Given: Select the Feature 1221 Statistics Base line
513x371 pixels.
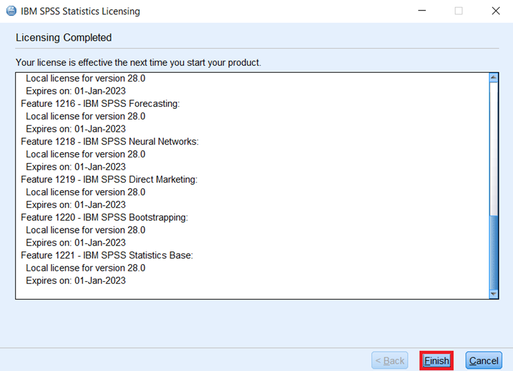Looking at the screenshot, I should (107, 255).
